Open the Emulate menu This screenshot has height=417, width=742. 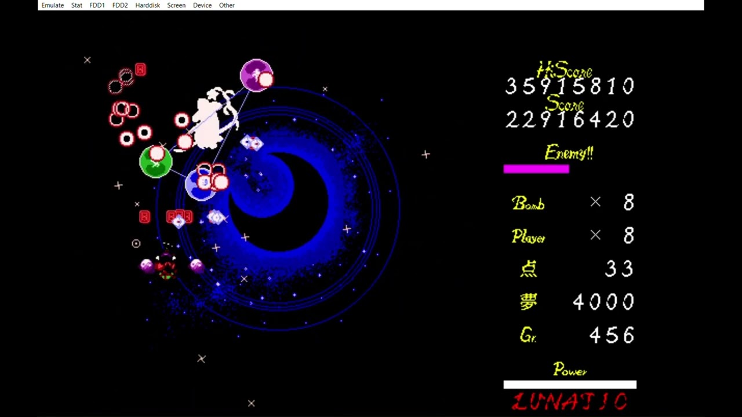[52, 5]
